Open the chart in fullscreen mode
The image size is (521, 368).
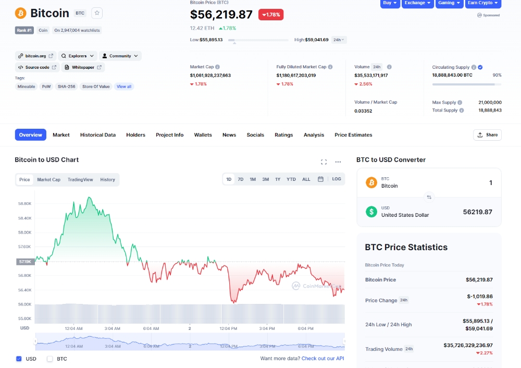[x=324, y=162]
